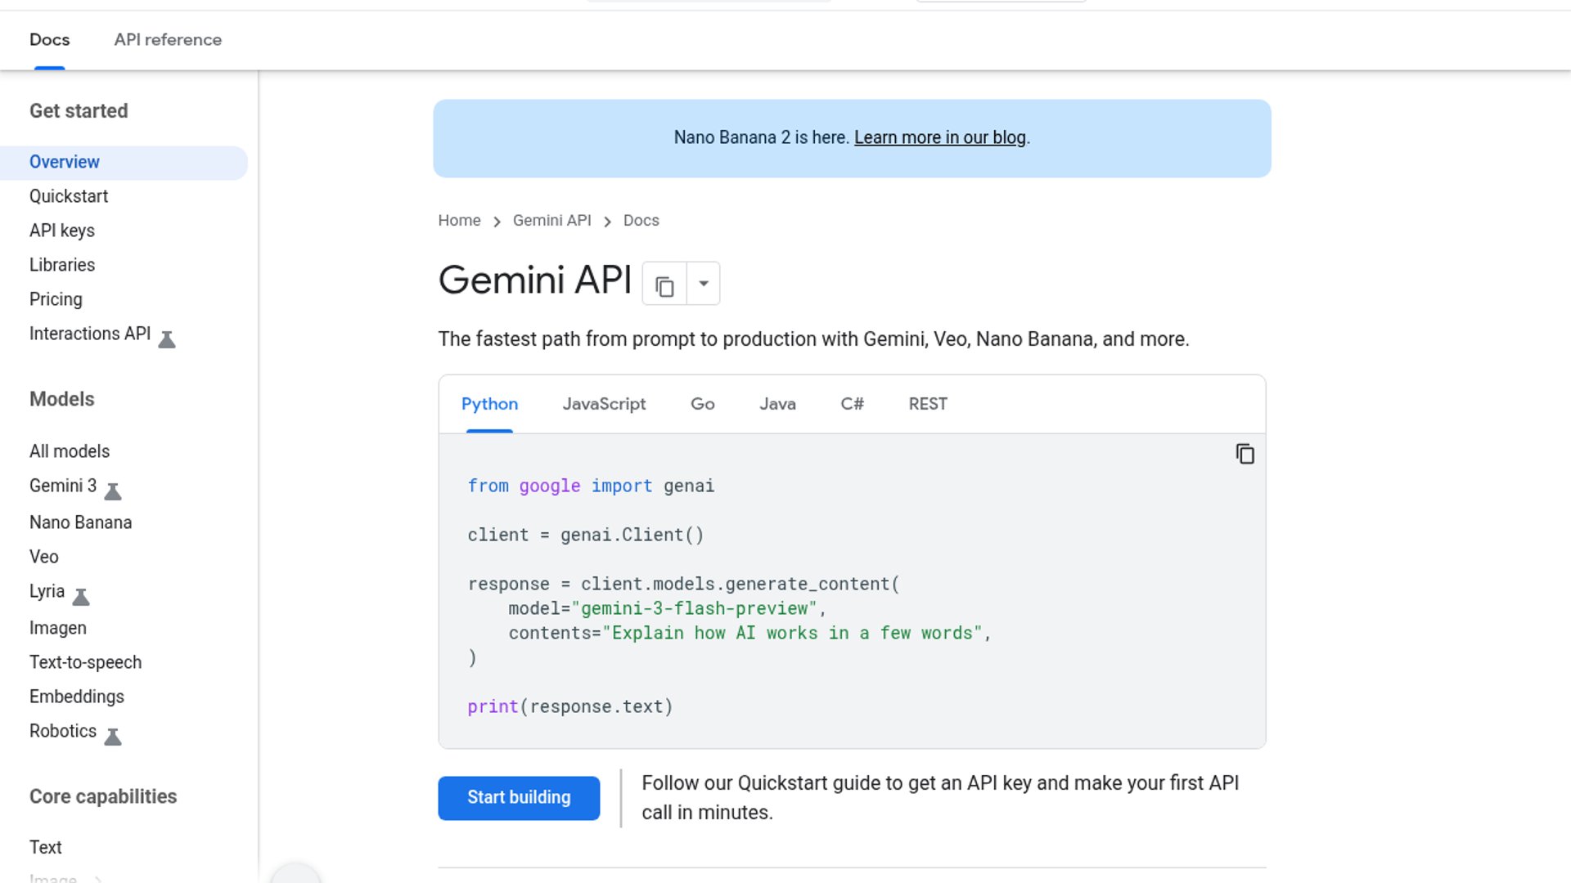1571x883 pixels.
Task: Open Quickstart in the sidebar
Action: tap(69, 196)
